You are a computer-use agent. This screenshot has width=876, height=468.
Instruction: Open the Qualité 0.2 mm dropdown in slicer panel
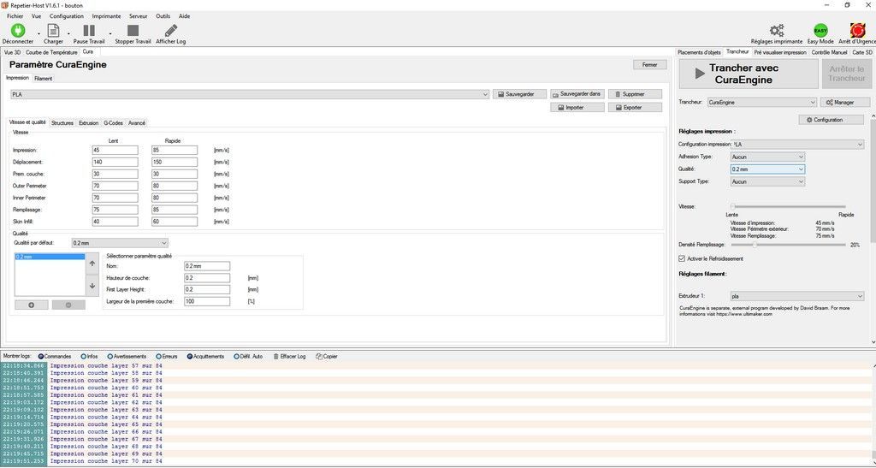pyautogui.click(x=767, y=169)
